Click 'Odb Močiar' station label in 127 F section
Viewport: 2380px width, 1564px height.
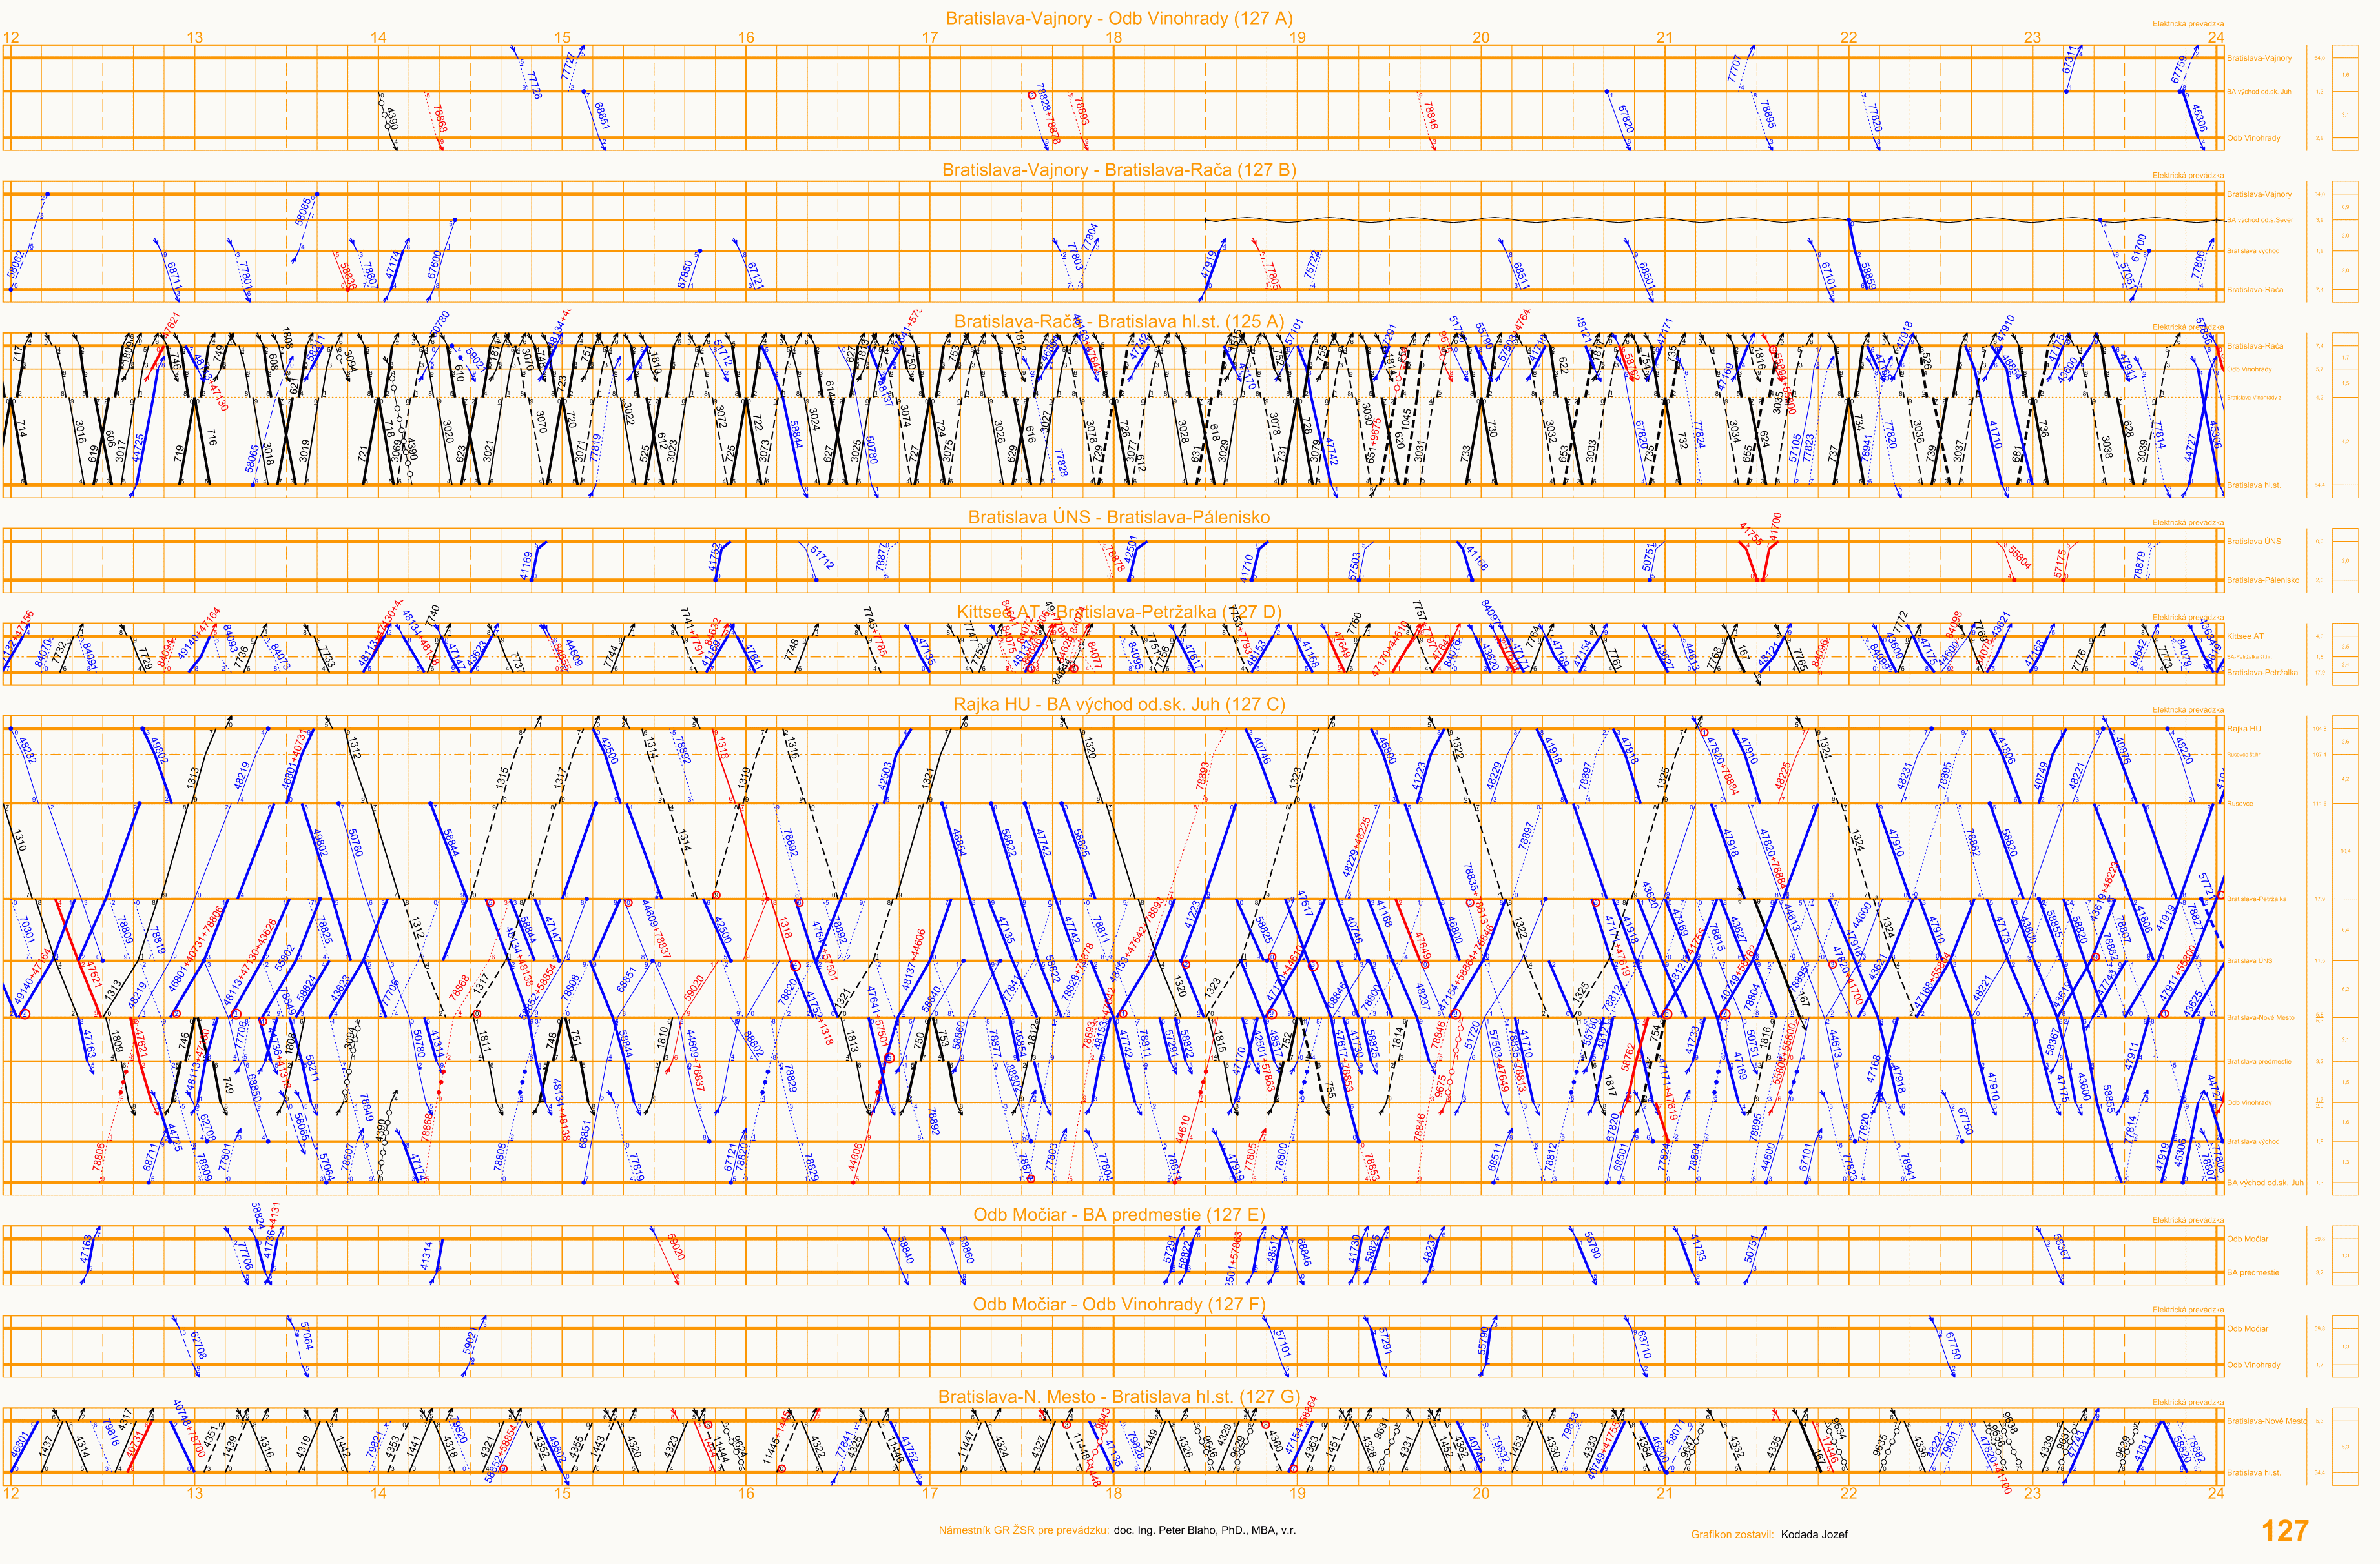coord(2247,1329)
